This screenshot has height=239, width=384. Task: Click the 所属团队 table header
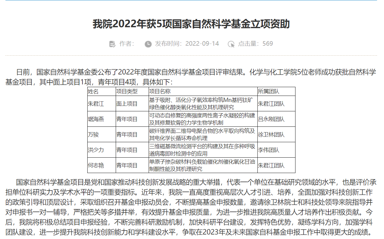click(x=269, y=91)
